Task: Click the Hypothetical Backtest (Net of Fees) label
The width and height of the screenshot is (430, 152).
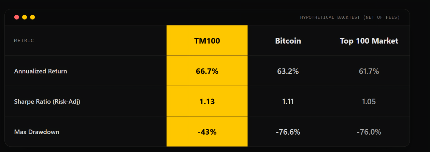Action: [x=350, y=17]
